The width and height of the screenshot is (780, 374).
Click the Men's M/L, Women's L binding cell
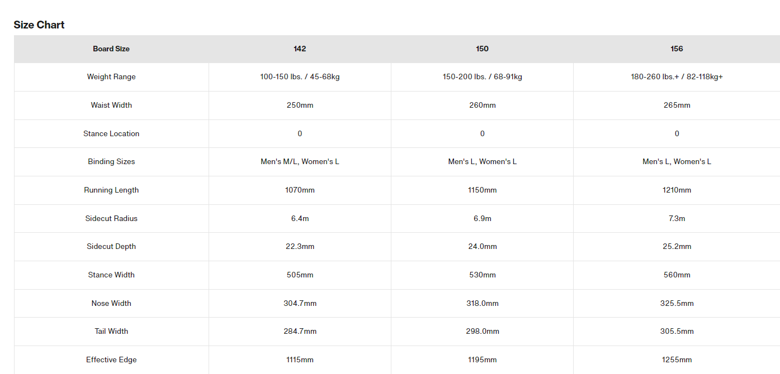click(300, 161)
